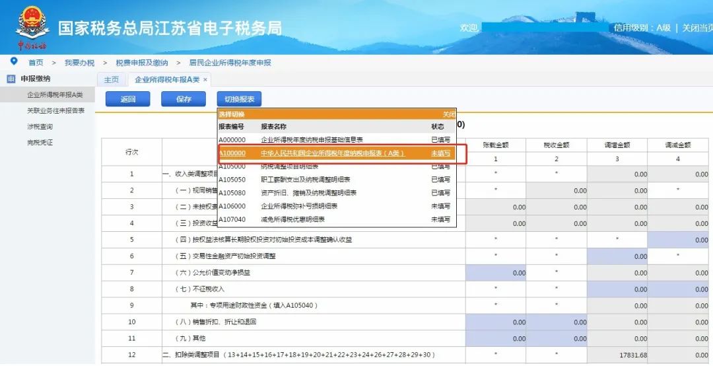Open 税费申报及缴纳 breadcrumb link
Image resolution: width=713 pixels, height=366 pixels.
[x=142, y=63]
